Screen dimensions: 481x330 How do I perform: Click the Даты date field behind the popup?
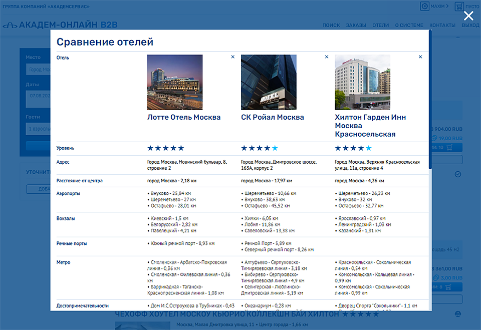(38, 99)
